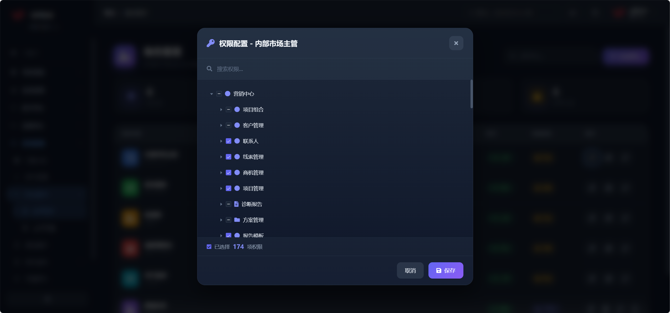Click the 保存 button

[446, 270]
